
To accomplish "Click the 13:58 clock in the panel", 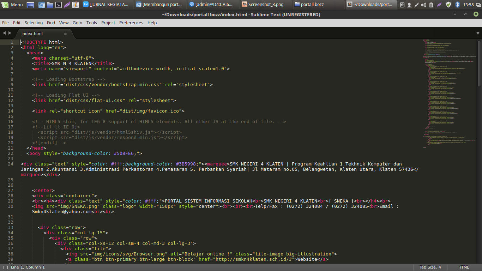I will point(468,5).
